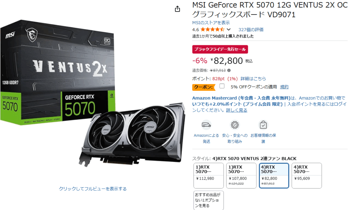Open the MSIのストアを表示 link

[211, 22]
